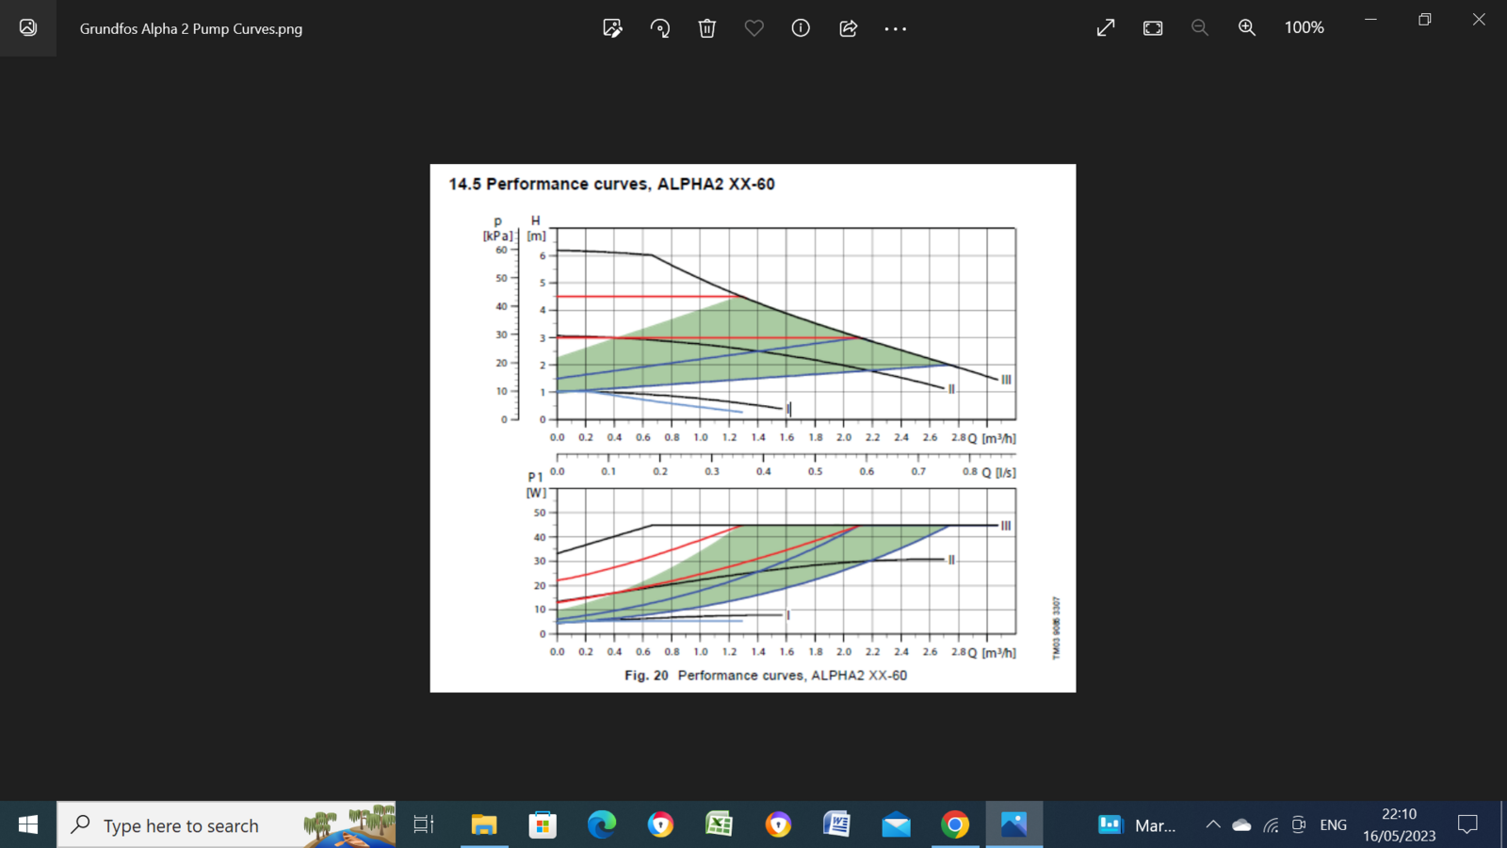
Task: Expand the system tray hidden icons chevron
Action: click(x=1213, y=825)
